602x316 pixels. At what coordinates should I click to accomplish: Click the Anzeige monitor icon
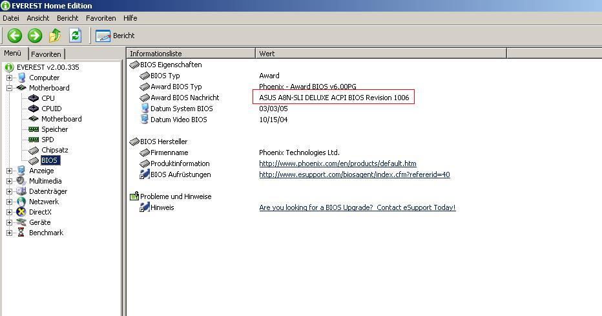coord(21,171)
